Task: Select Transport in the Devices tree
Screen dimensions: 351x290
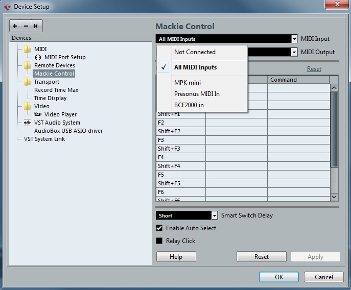Action: (46, 82)
